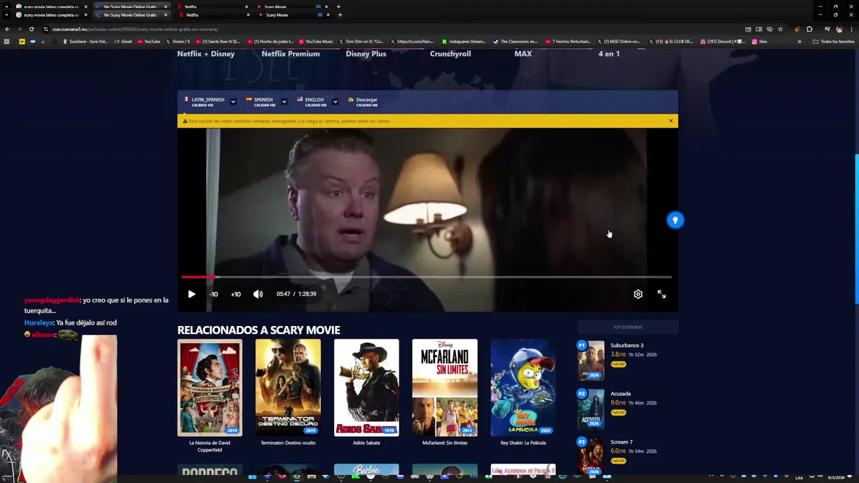Open Acusada in top estrenos

[621, 394]
